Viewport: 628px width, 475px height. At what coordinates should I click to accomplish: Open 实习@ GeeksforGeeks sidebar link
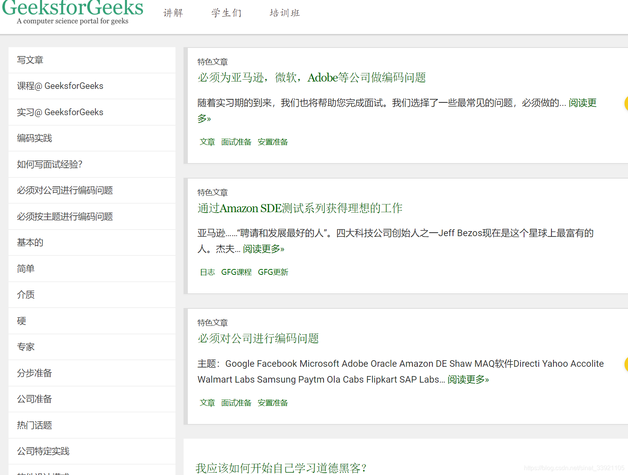(92, 112)
